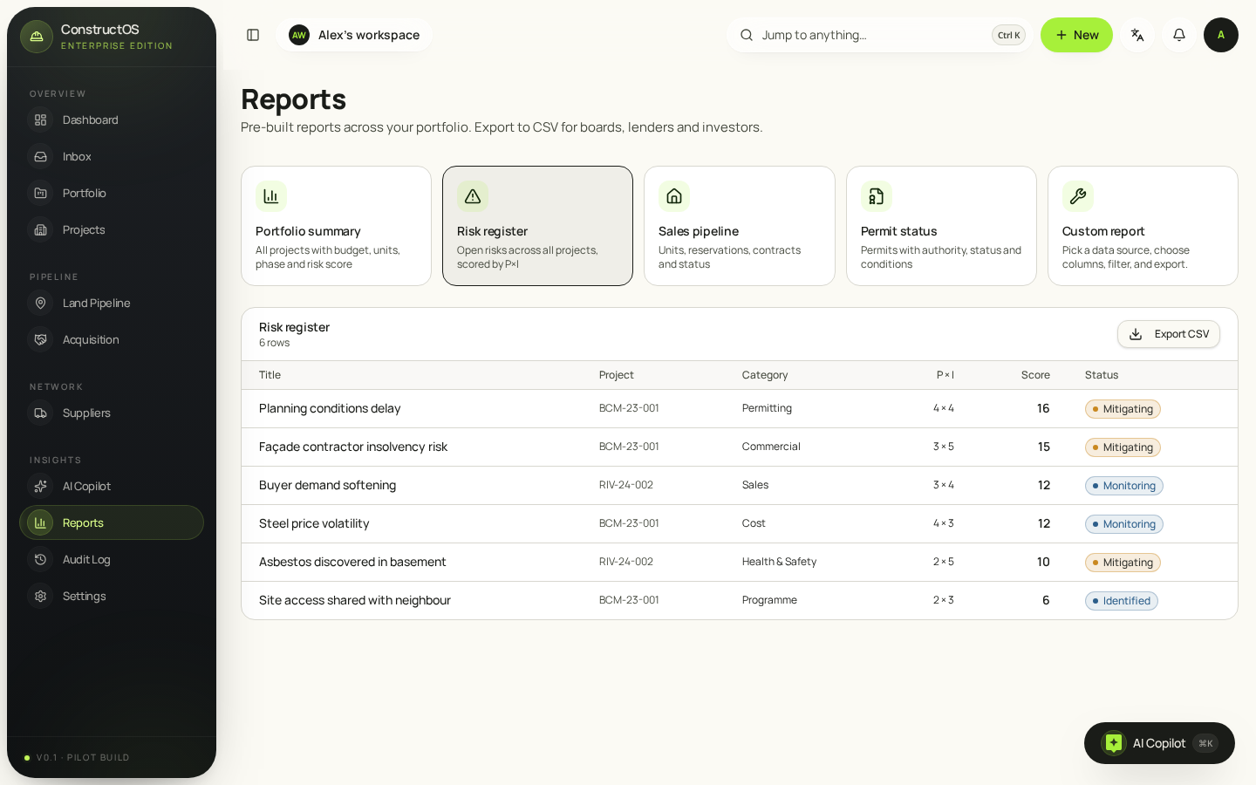Screen dimensions: 1256x785
Task: Select Reports in the sidebar
Action: (x=112, y=522)
